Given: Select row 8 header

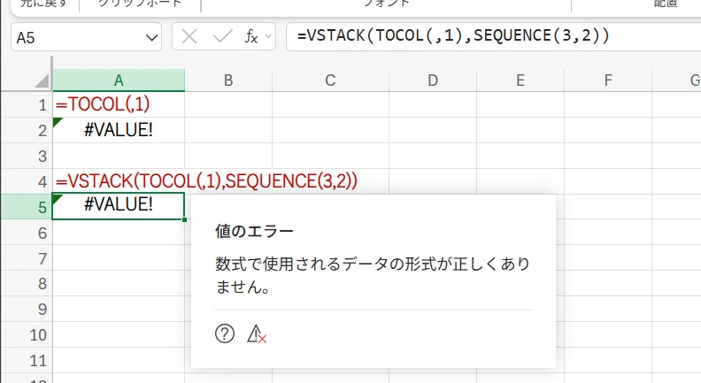Looking at the screenshot, I should tap(27, 283).
